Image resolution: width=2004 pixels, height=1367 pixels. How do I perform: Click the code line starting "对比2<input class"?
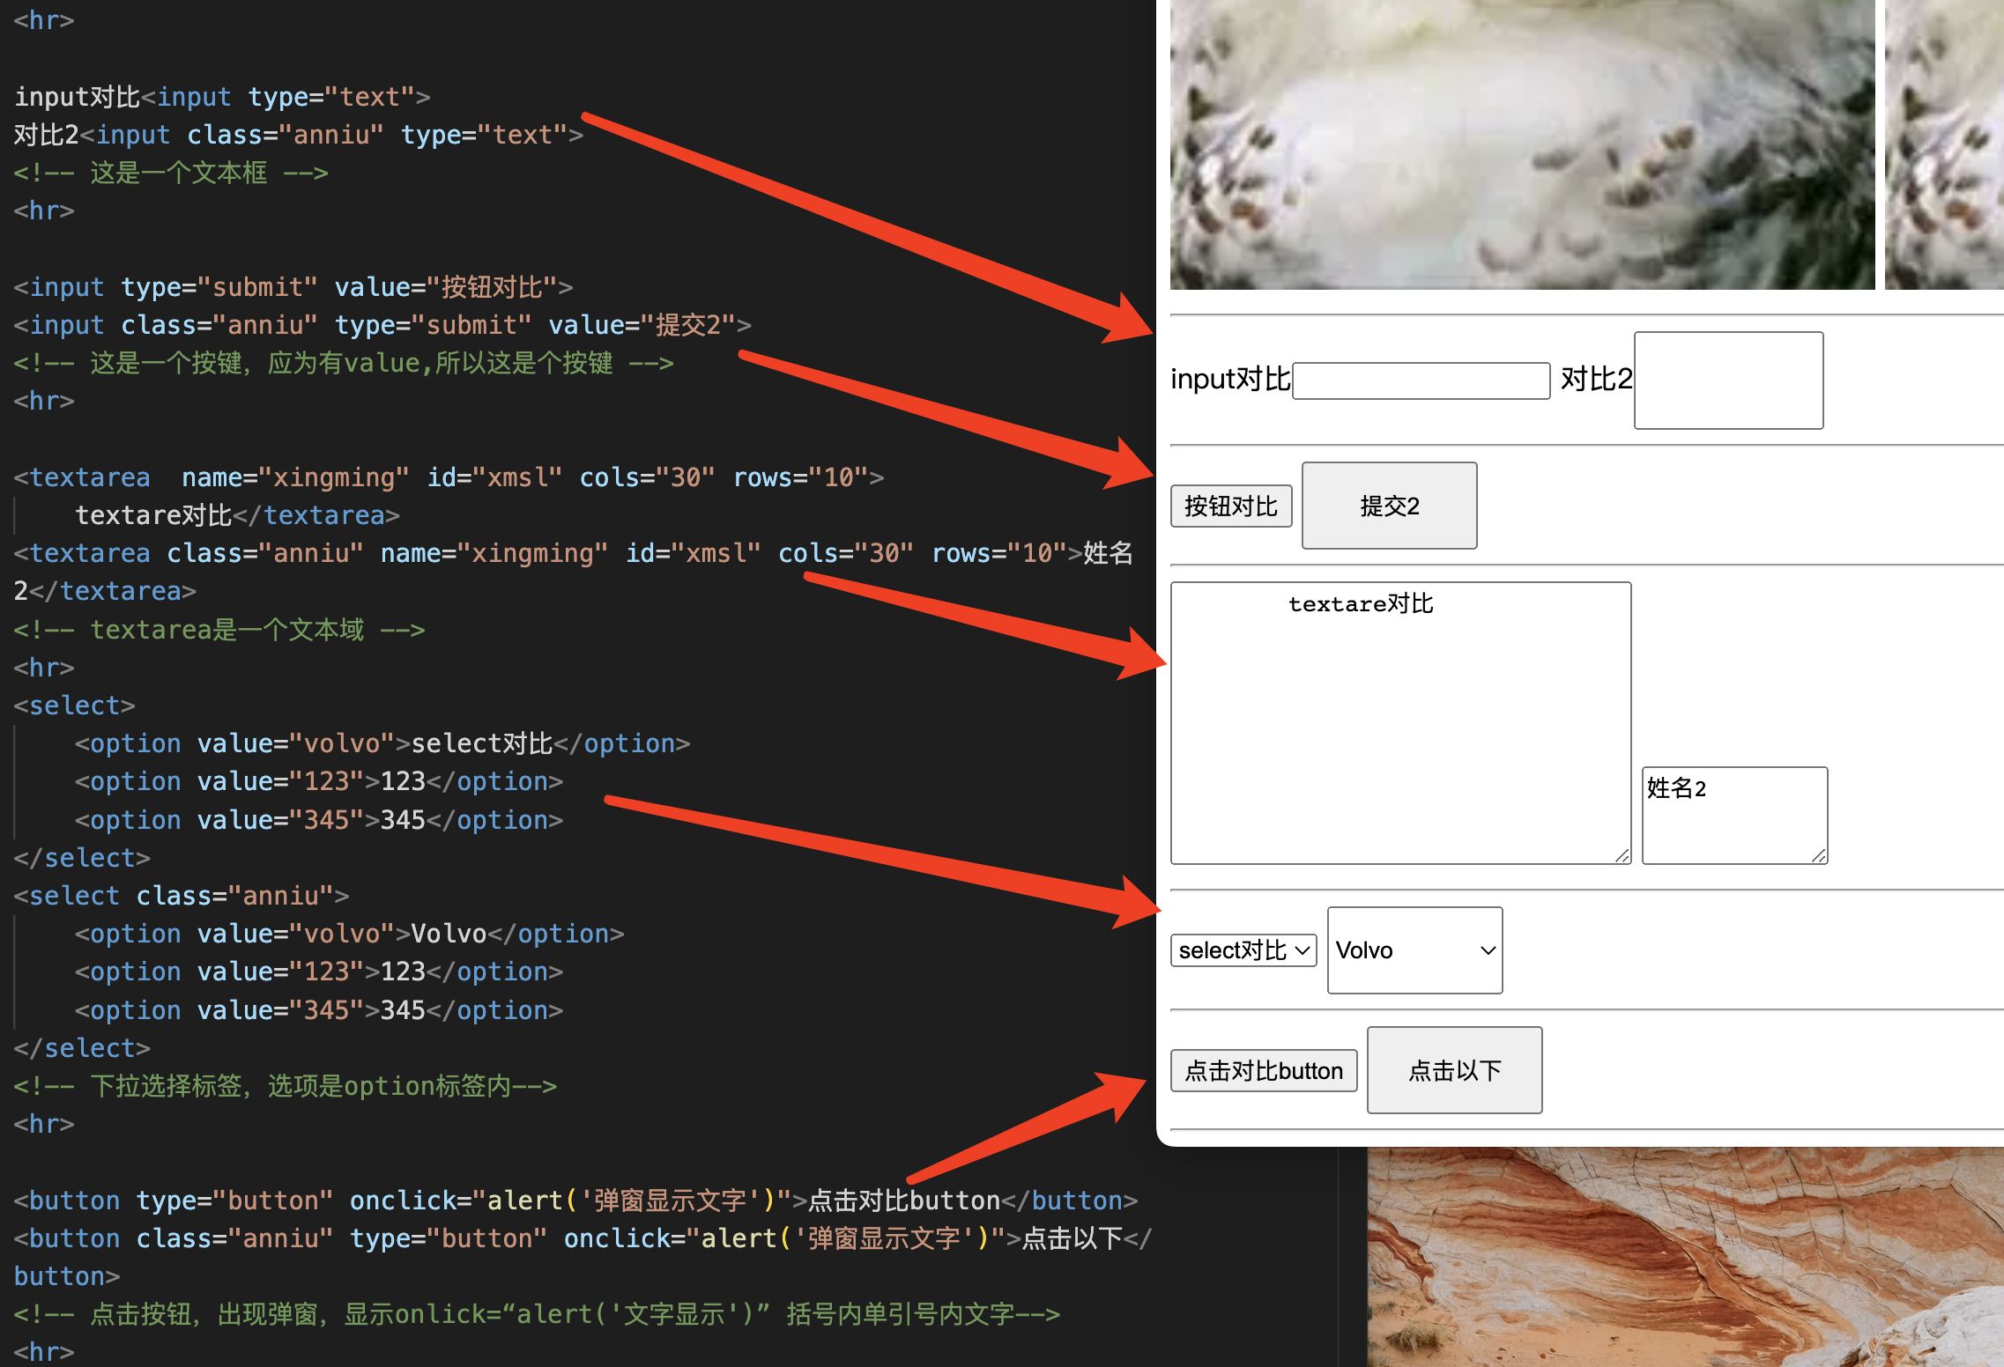coord(299,135)
